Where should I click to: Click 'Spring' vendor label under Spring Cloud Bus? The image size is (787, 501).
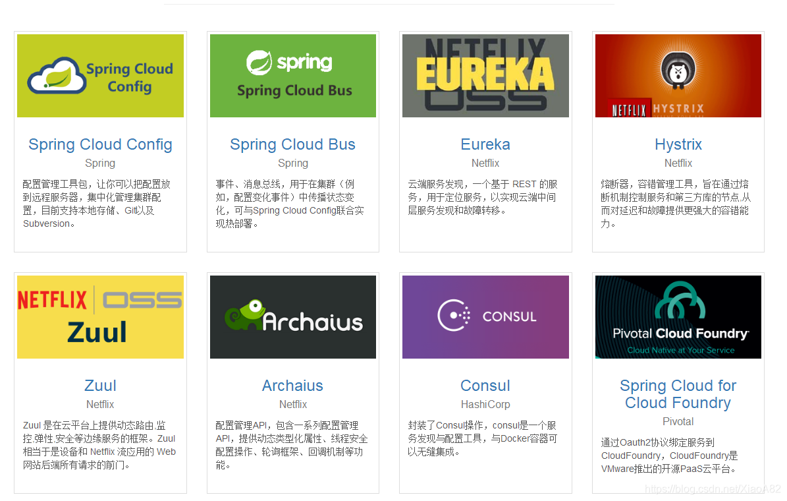pyautogui.click(x=293, y=163)
